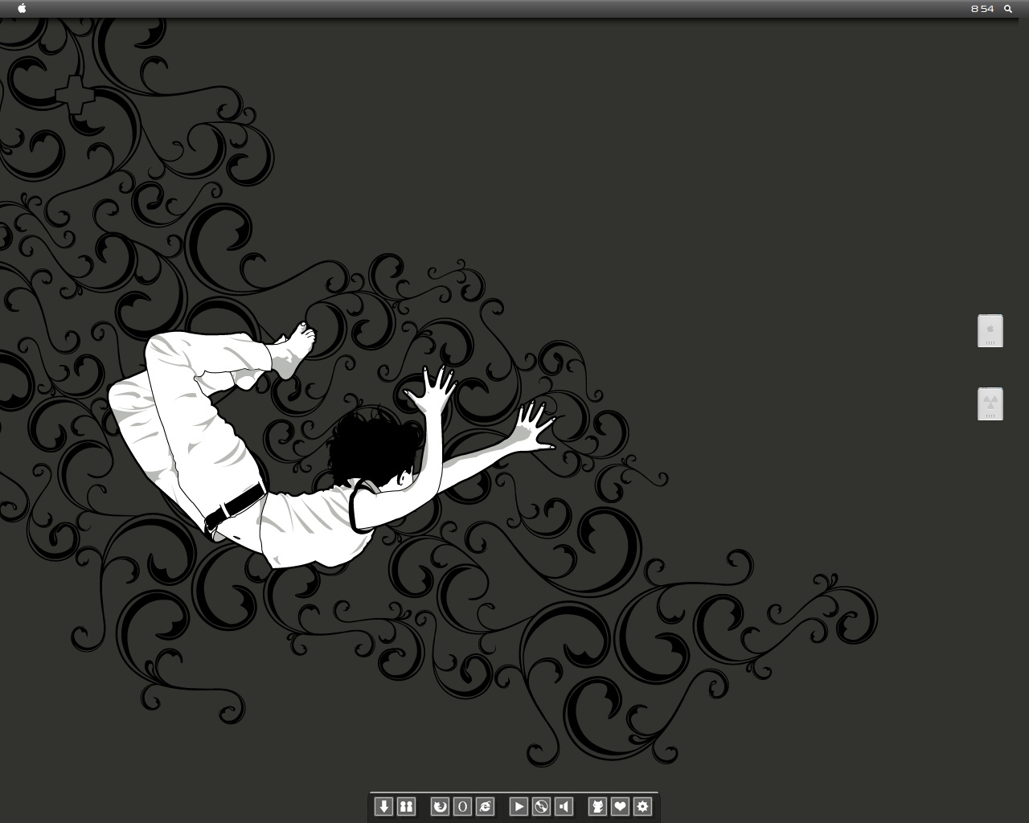Click the play triangle dock icon
The width and height of the screenshot is (1029, 823).
(x=519, y=806)
